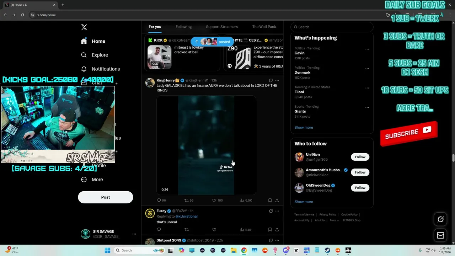Open the @xUnrational mention link
Screen dimensions: 455x256
pos(186,216)
